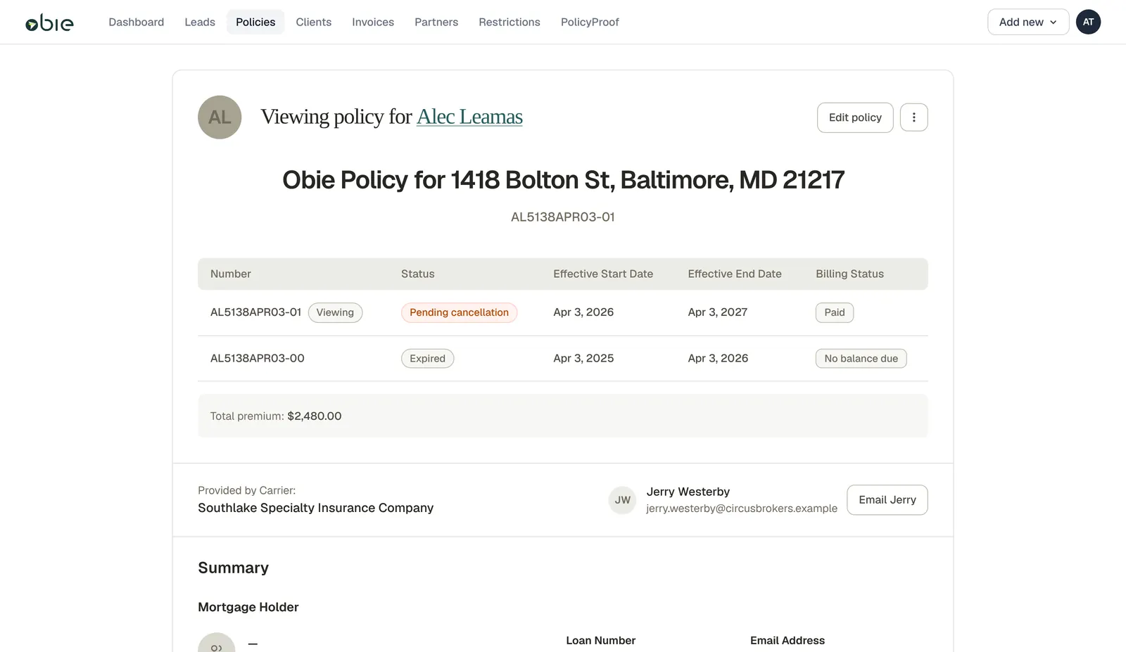Click the JW broker avatar

point(622,500)
